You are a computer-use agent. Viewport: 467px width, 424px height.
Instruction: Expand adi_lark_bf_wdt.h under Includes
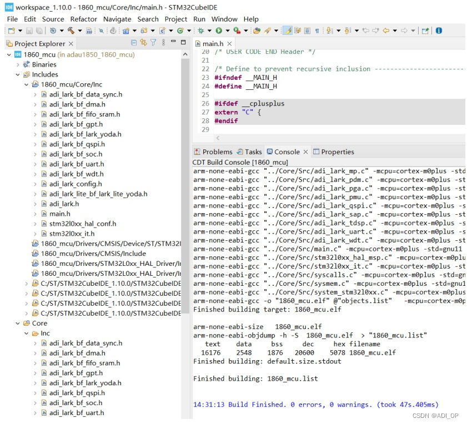click(35, 174)
